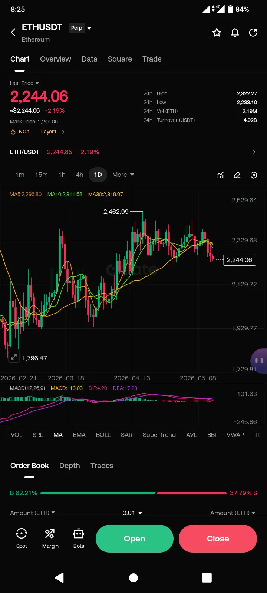Image resolution: width=267 pixels, height=593 pixels.
Task: Select the Chart tab
Action: pyautogui.click(x=20, y=59)
